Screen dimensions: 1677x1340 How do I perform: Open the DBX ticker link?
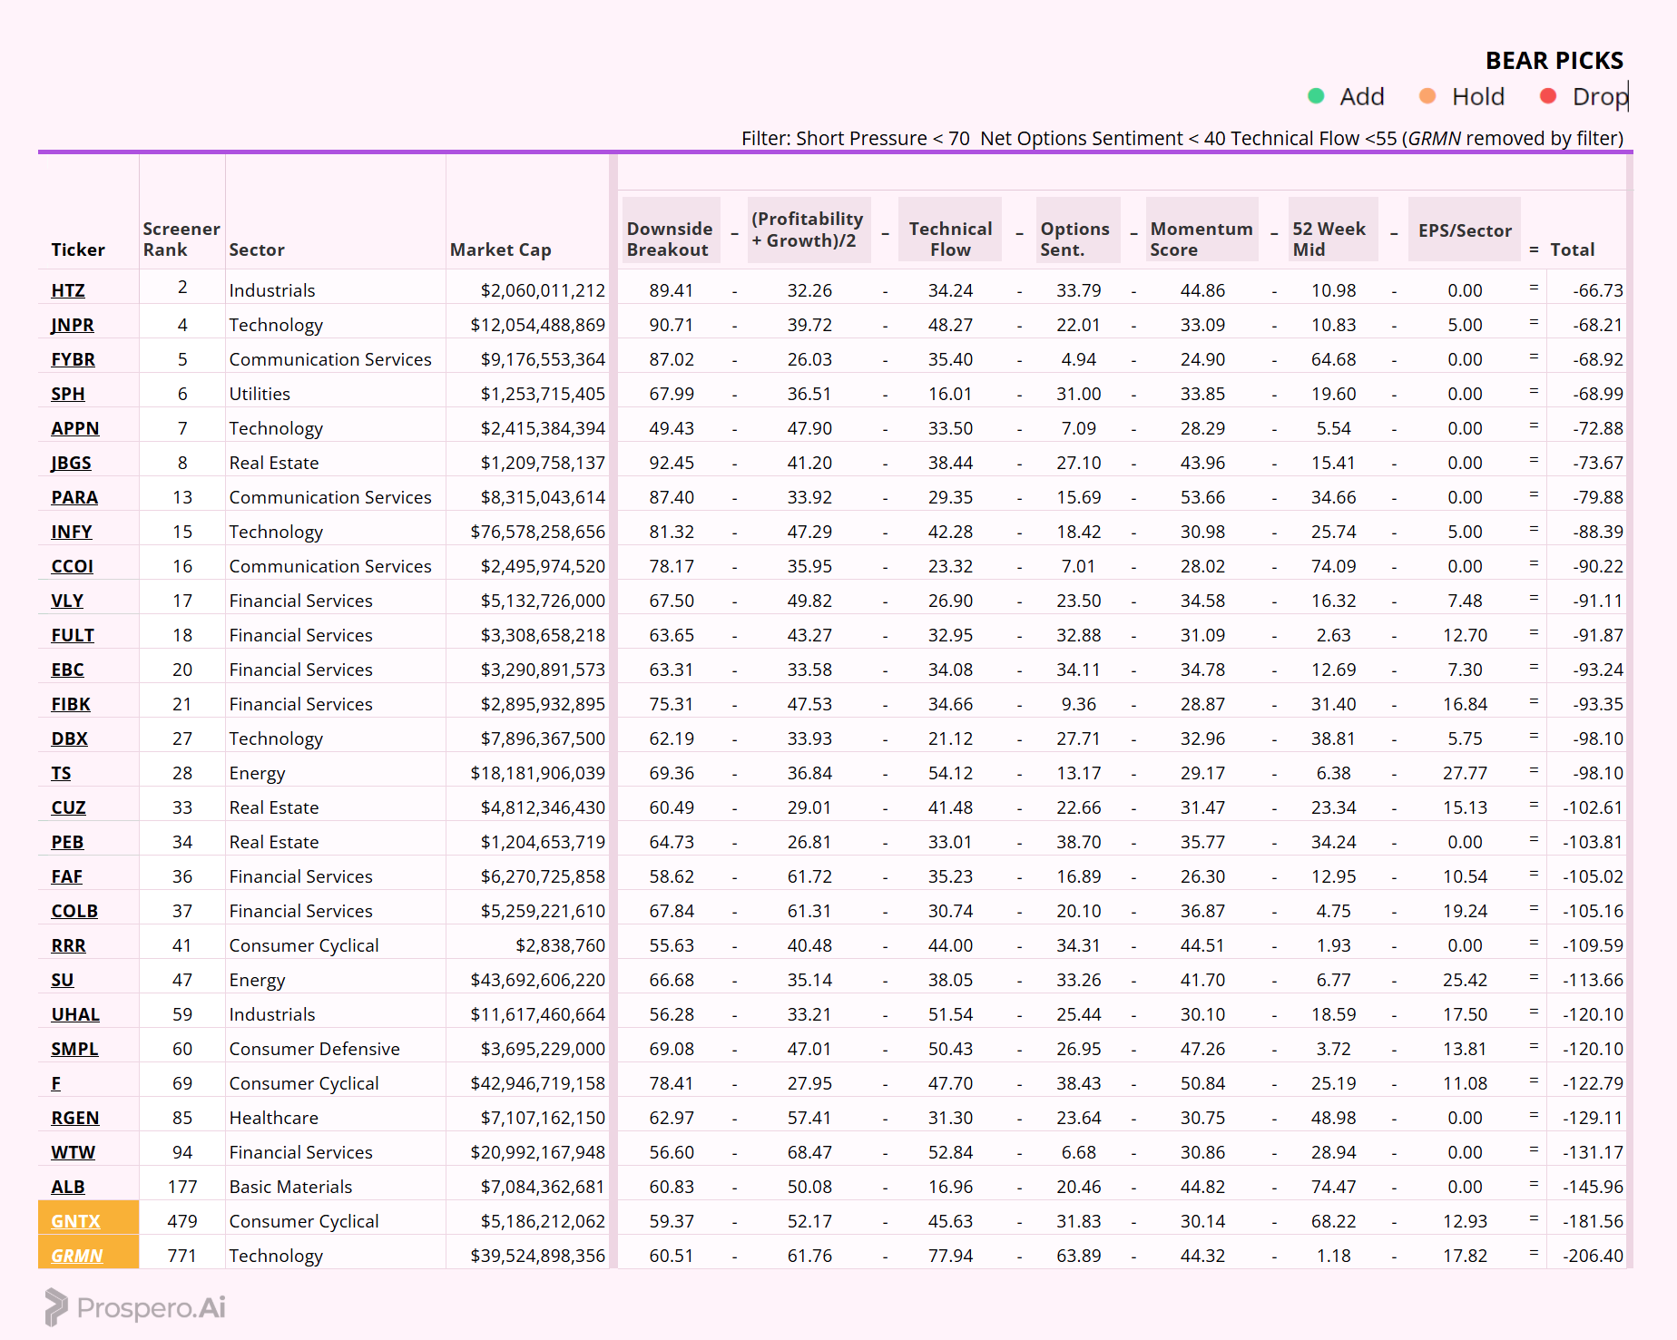click(x=70, y=738)
